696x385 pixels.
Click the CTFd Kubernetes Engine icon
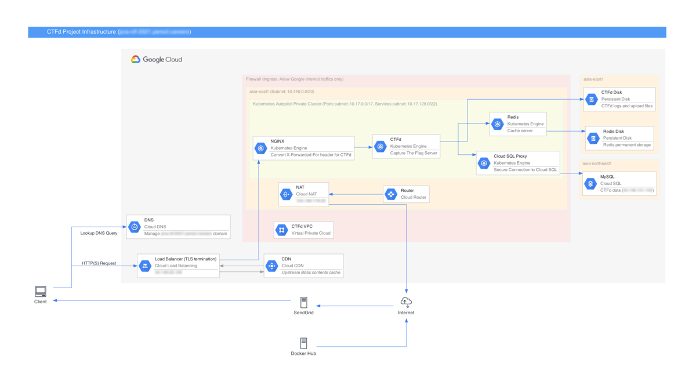point(380,147)
